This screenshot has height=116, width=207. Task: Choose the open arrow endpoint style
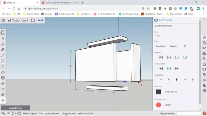pos(193,80)
